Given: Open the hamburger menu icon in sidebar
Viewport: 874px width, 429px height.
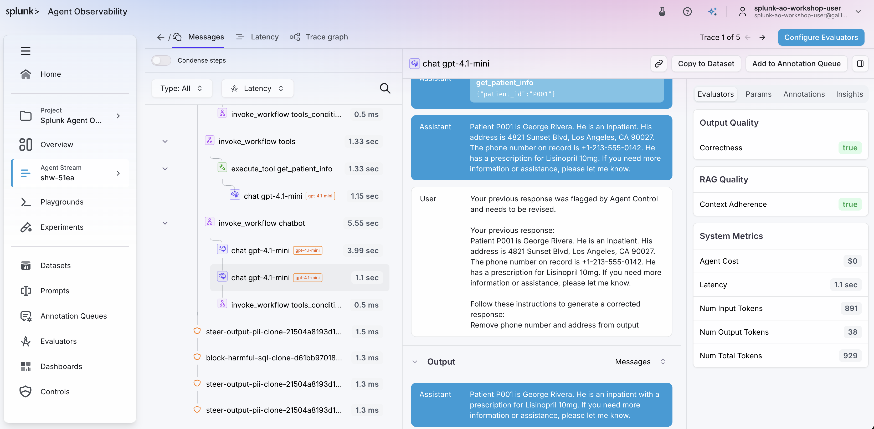Looking at the screenshot, I should coord(26,51).
